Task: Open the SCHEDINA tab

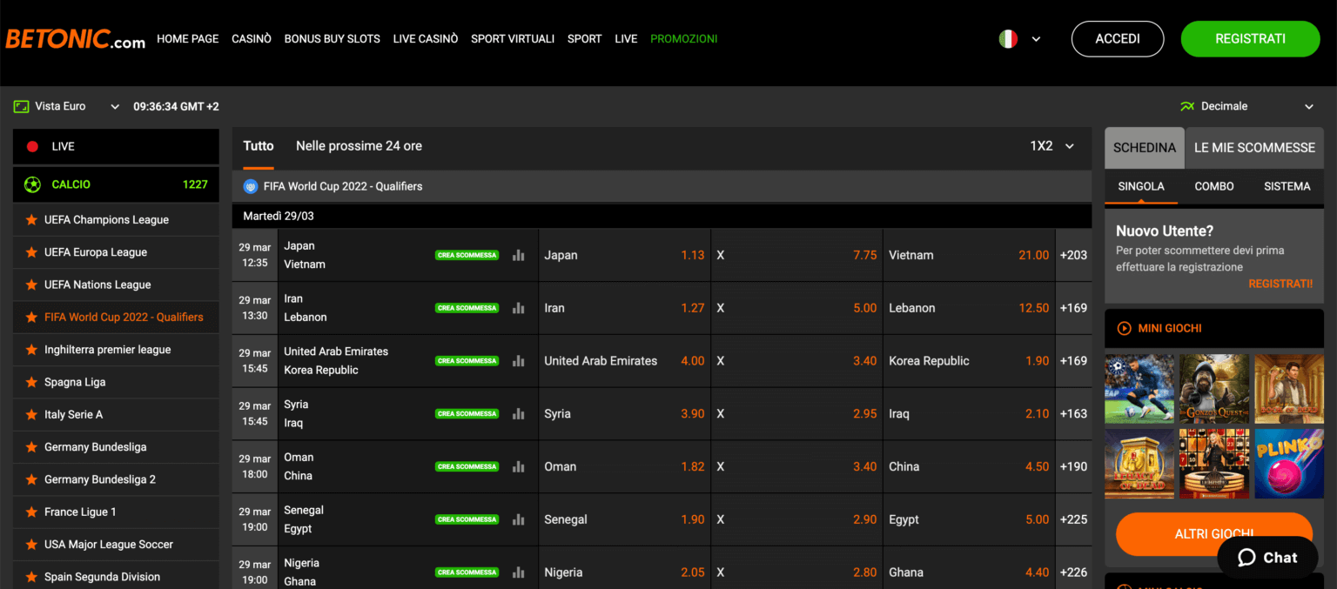Action: coord(1145,148)
